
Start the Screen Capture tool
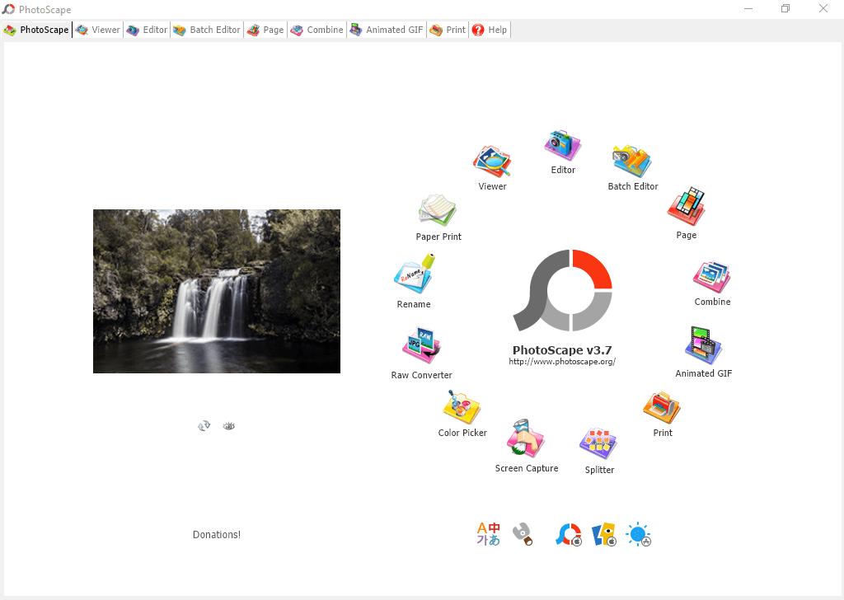click(x=526, y=439)
